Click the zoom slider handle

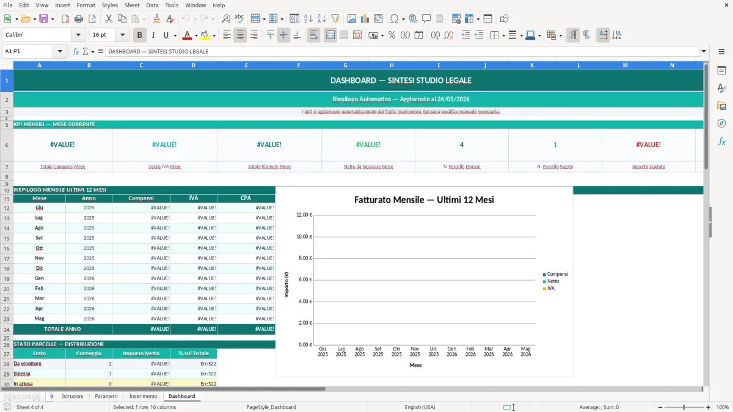tap(684, 407)
